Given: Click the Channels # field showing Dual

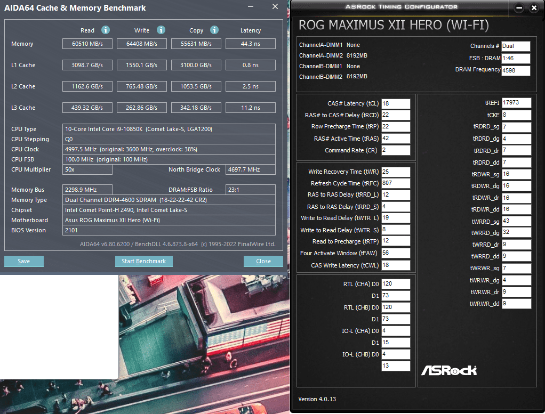Looking at the screenshot, I should [516, 46].
